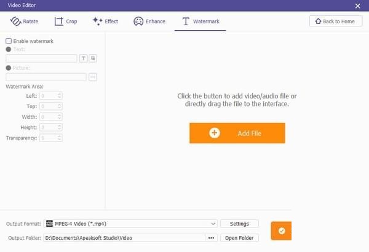
Task: Open the Enhance palette tool
Action: pyautogui.click(x=149, y=22)
